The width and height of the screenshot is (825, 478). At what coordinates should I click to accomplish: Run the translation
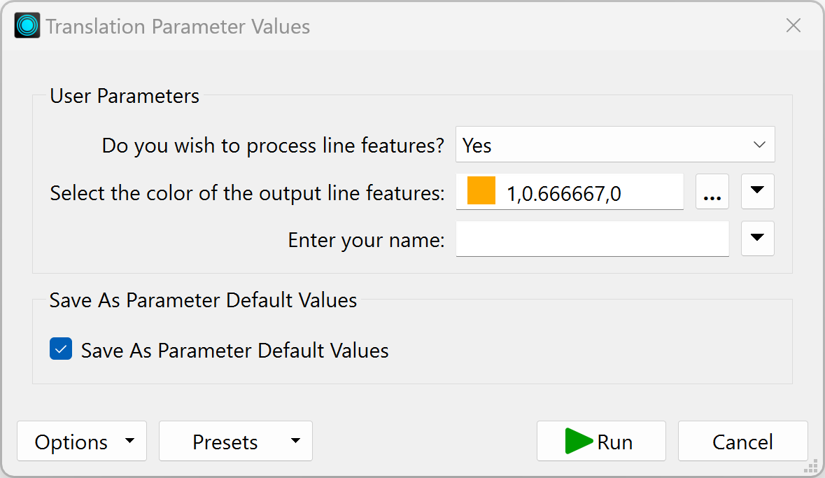(601, 441)
